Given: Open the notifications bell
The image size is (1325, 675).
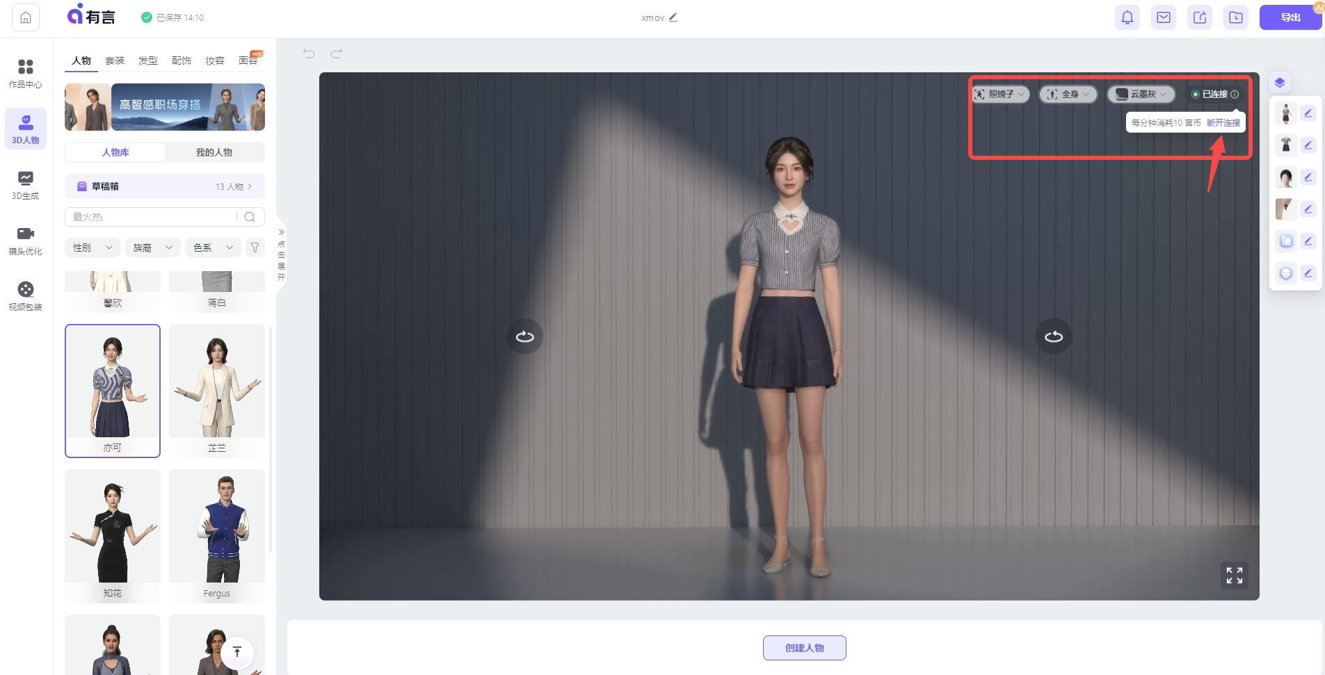Looking at the screenshot, I should 1127,17.
